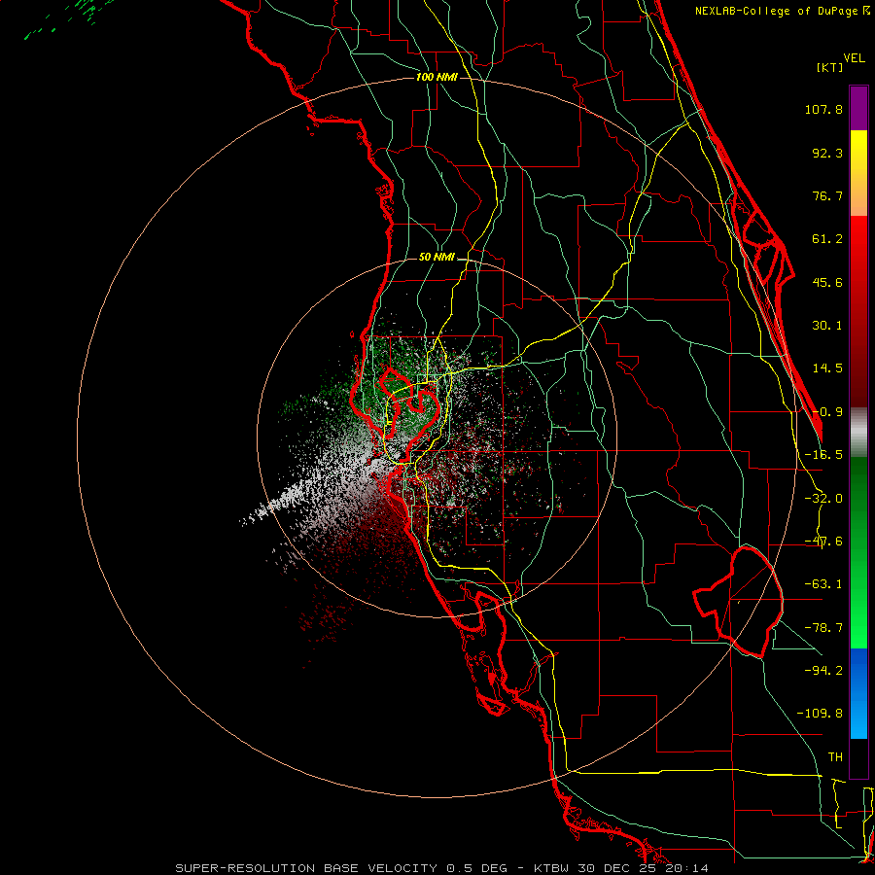Click the -94.2 velocity scale value
Screen dimensions: 875x875
coord(823,670)
